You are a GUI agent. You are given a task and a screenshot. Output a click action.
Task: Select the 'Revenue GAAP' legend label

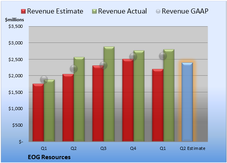click(185, 11)
